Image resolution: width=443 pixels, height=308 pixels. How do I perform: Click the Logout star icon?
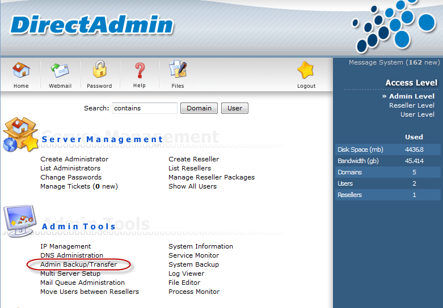pyautogui.click(x=306, y=71)
